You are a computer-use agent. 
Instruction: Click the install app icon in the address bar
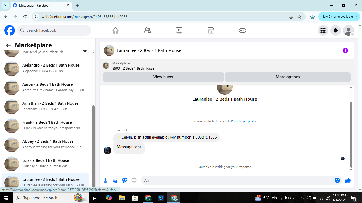pyautogui.click(x=291, y=17)
